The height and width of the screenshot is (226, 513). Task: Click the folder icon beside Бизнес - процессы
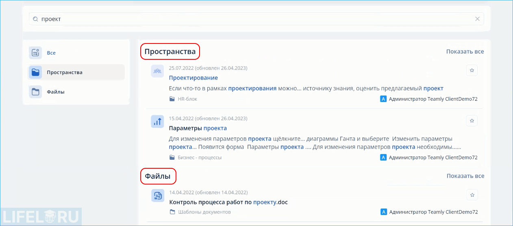[x=172, y=157]
